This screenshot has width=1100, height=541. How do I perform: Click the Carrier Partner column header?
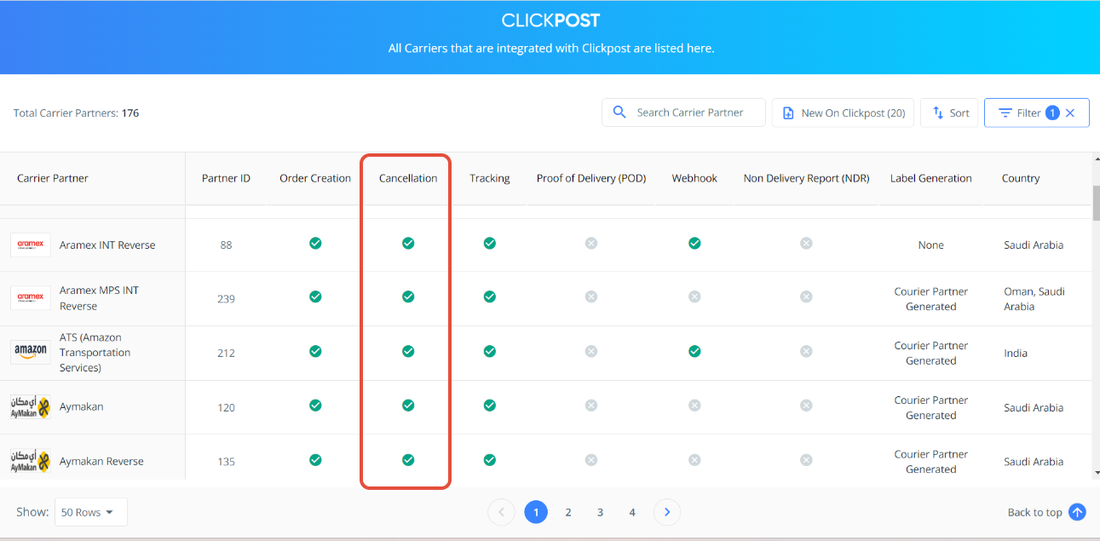tap(53, 178)
